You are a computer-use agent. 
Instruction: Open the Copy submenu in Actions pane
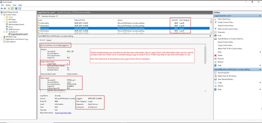coord(260,83)
